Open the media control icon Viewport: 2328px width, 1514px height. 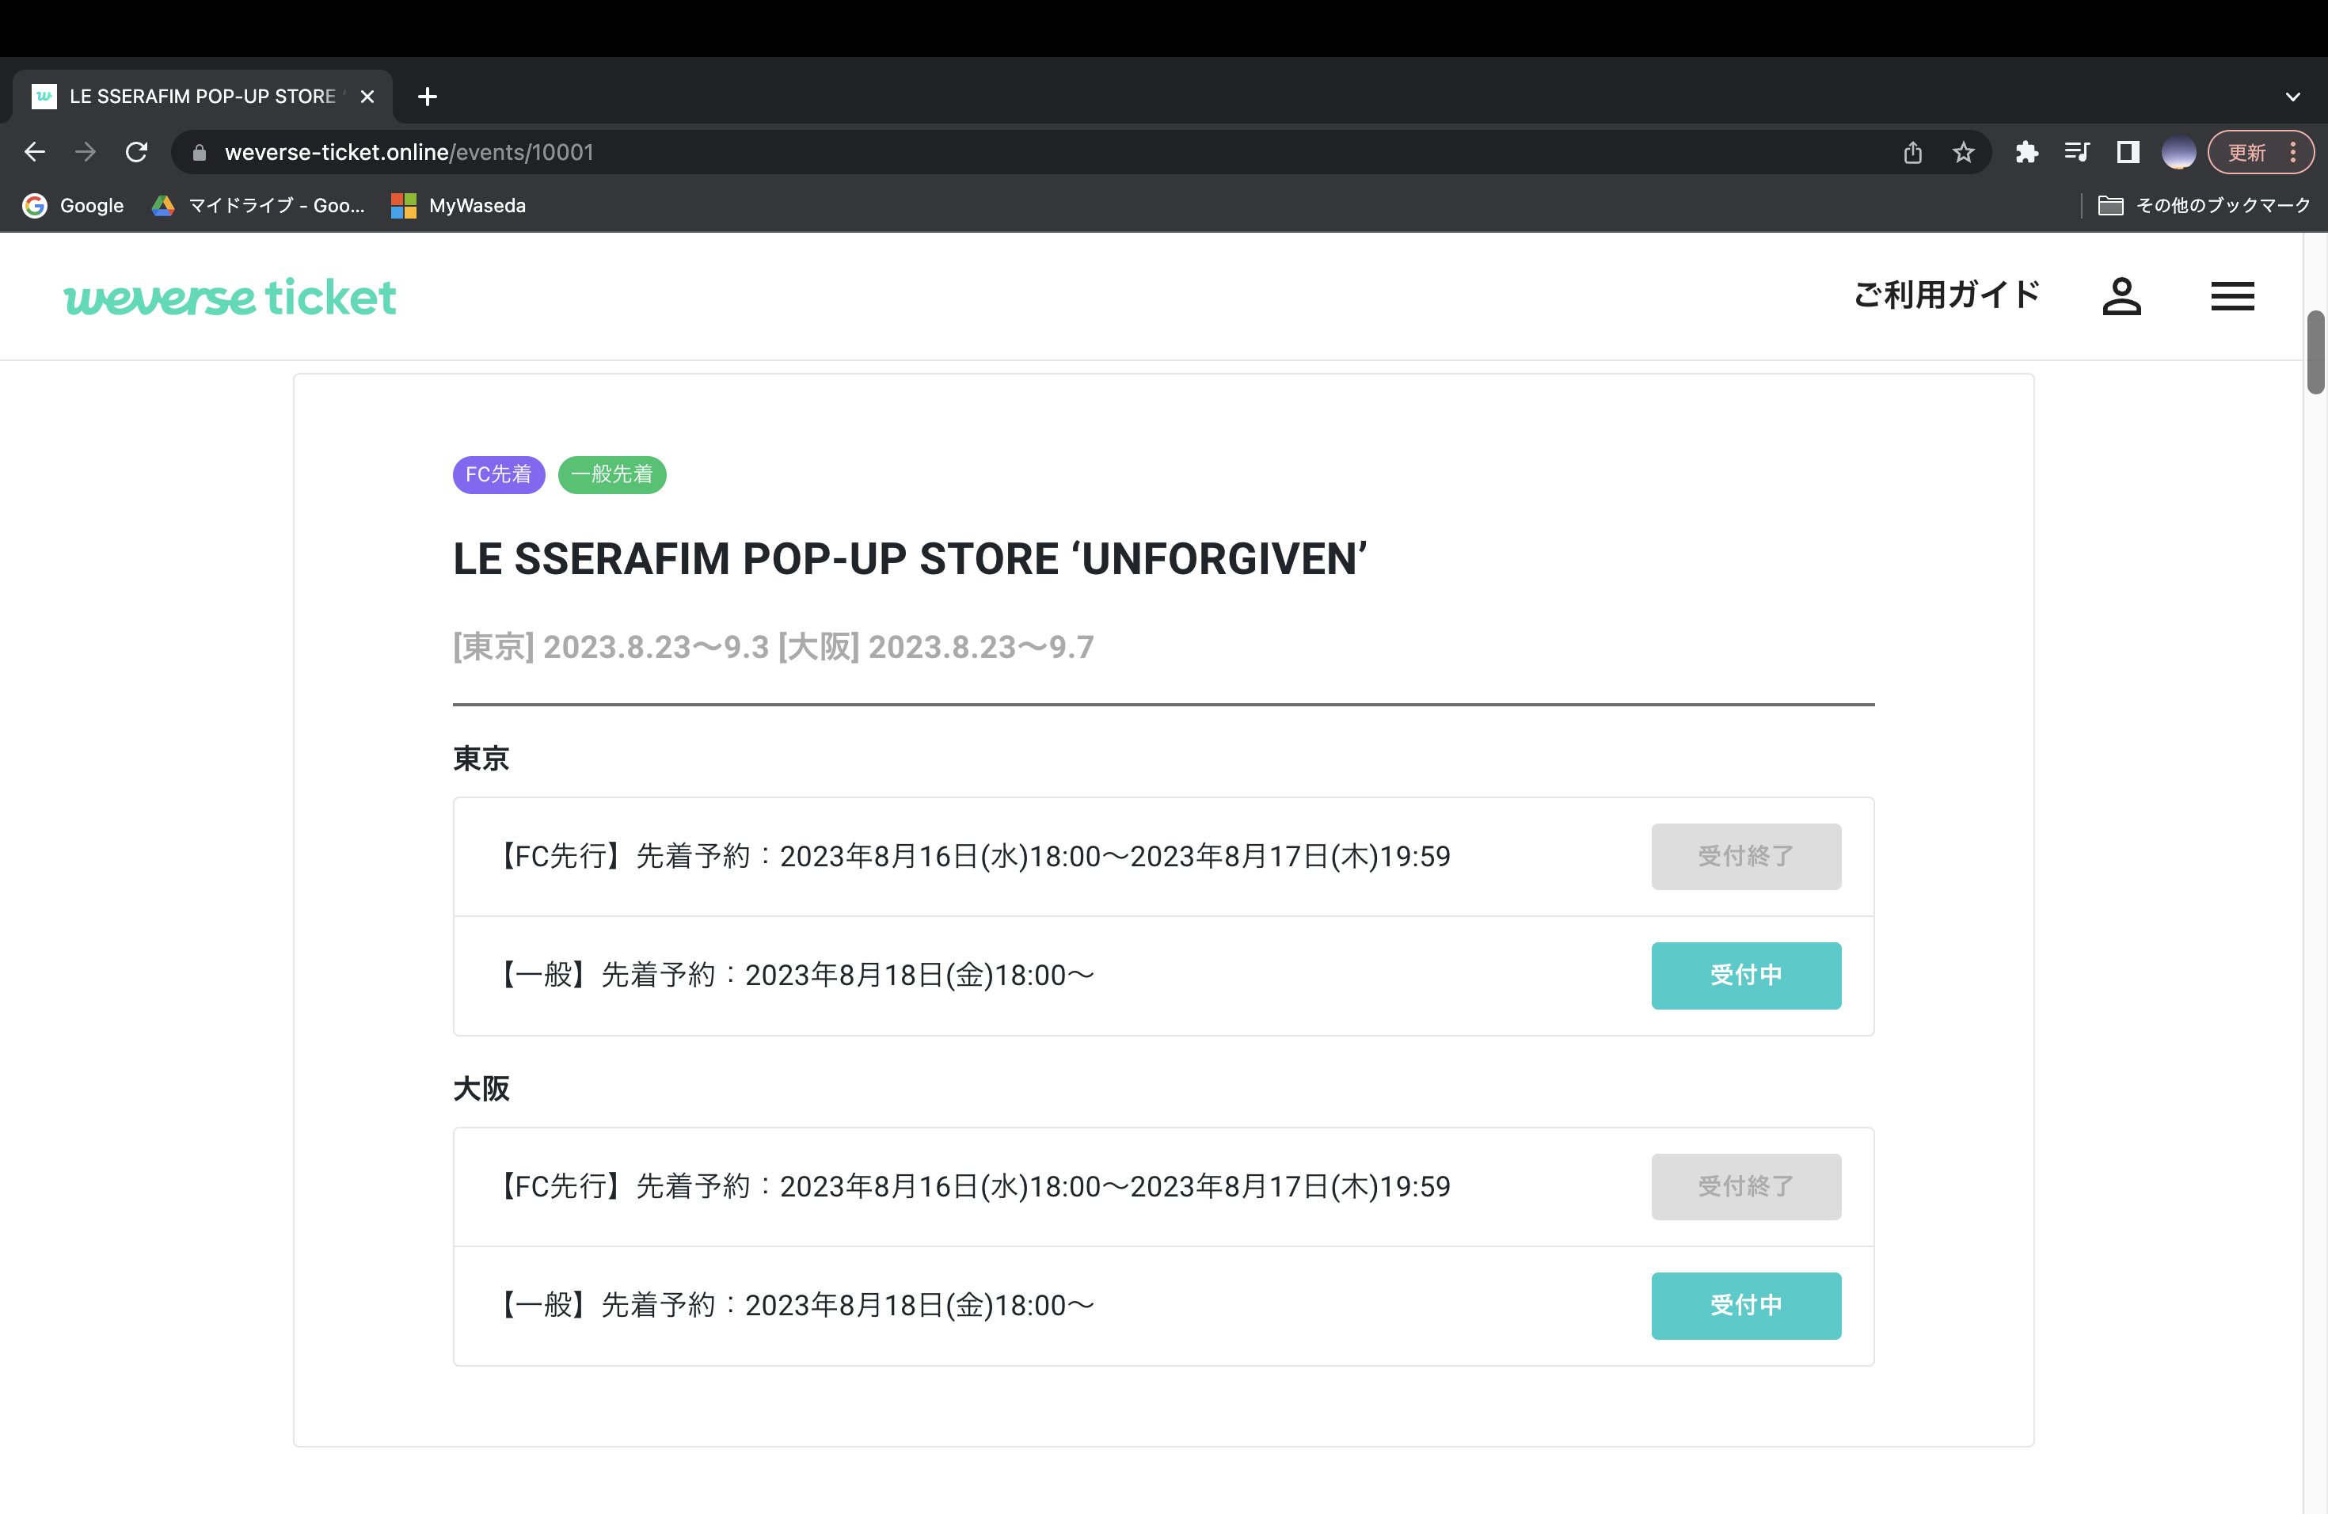[2077, 151]
